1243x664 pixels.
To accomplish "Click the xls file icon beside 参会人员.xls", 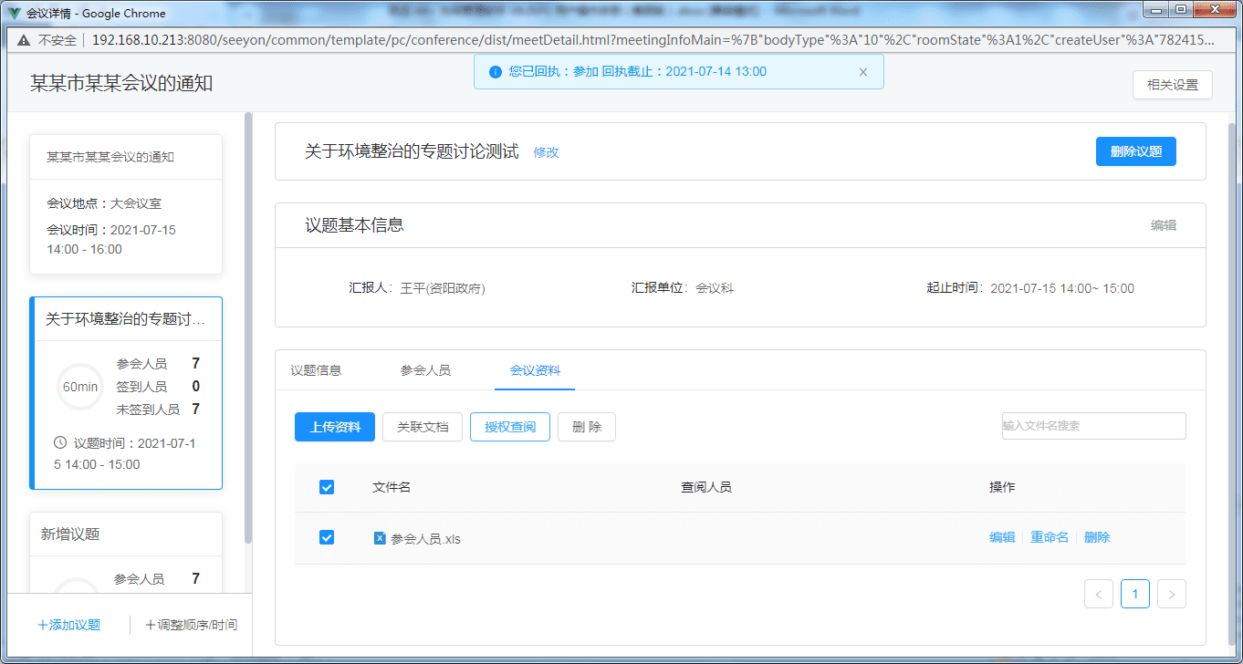I will tap(380, 538).
